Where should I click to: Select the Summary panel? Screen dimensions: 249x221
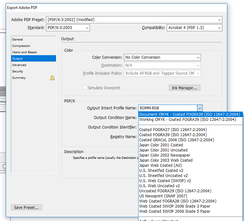34,78
